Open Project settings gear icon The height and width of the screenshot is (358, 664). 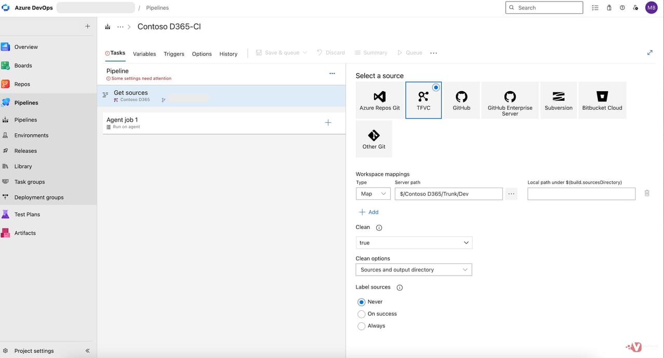coord(6,351)
